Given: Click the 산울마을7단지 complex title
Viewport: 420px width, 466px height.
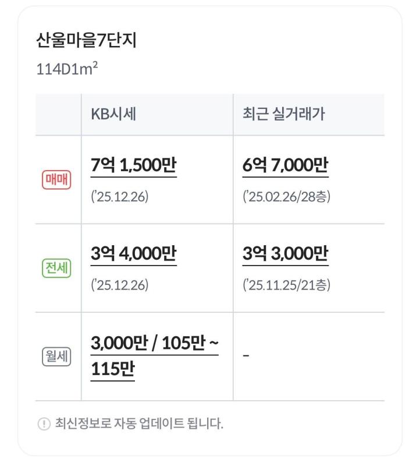Looking at the screenshot, I should pyautogui.click(x=86, y=40).
